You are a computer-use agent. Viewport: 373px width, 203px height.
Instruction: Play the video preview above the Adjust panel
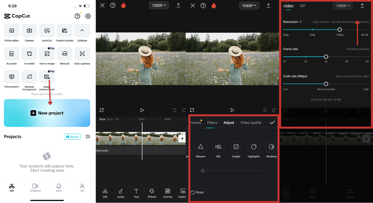pyautogui.click(x=232, y=110)
